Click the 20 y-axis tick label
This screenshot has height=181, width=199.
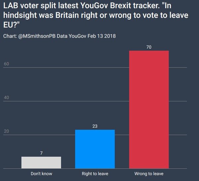[x=6, y=132]
